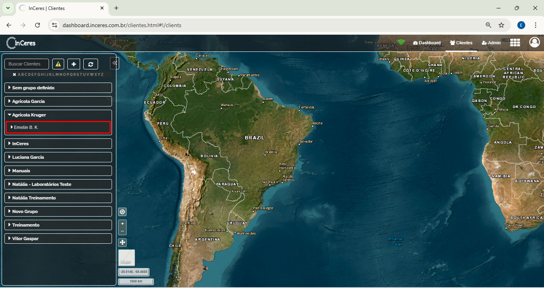Expand the Sem grupo definido group
Screen dimensions: 544x288
[x=58, y=88]
